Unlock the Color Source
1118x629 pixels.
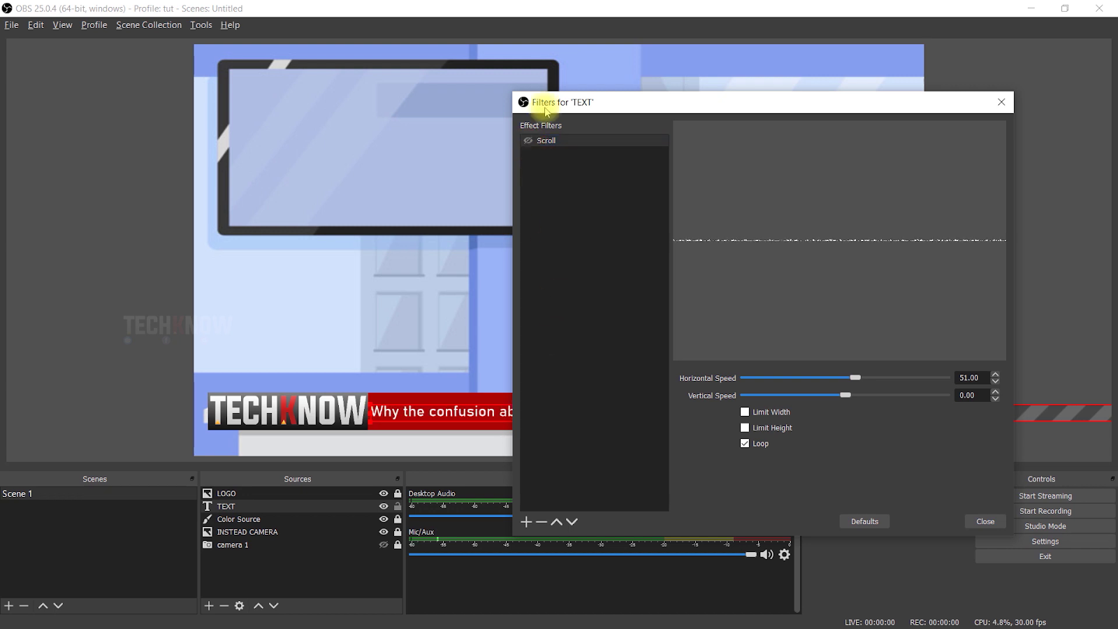(x=398, y=519)
